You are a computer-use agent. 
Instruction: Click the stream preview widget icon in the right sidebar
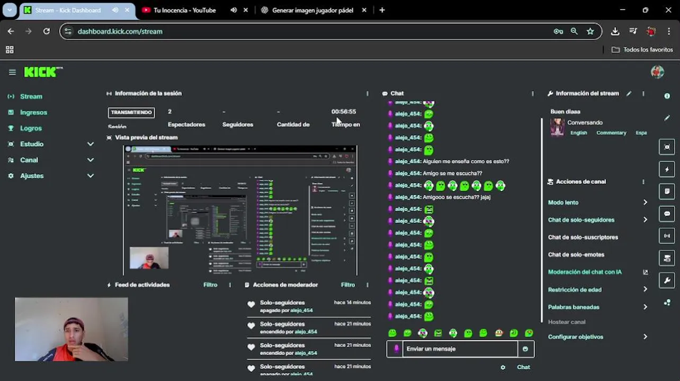click(667, 147)
